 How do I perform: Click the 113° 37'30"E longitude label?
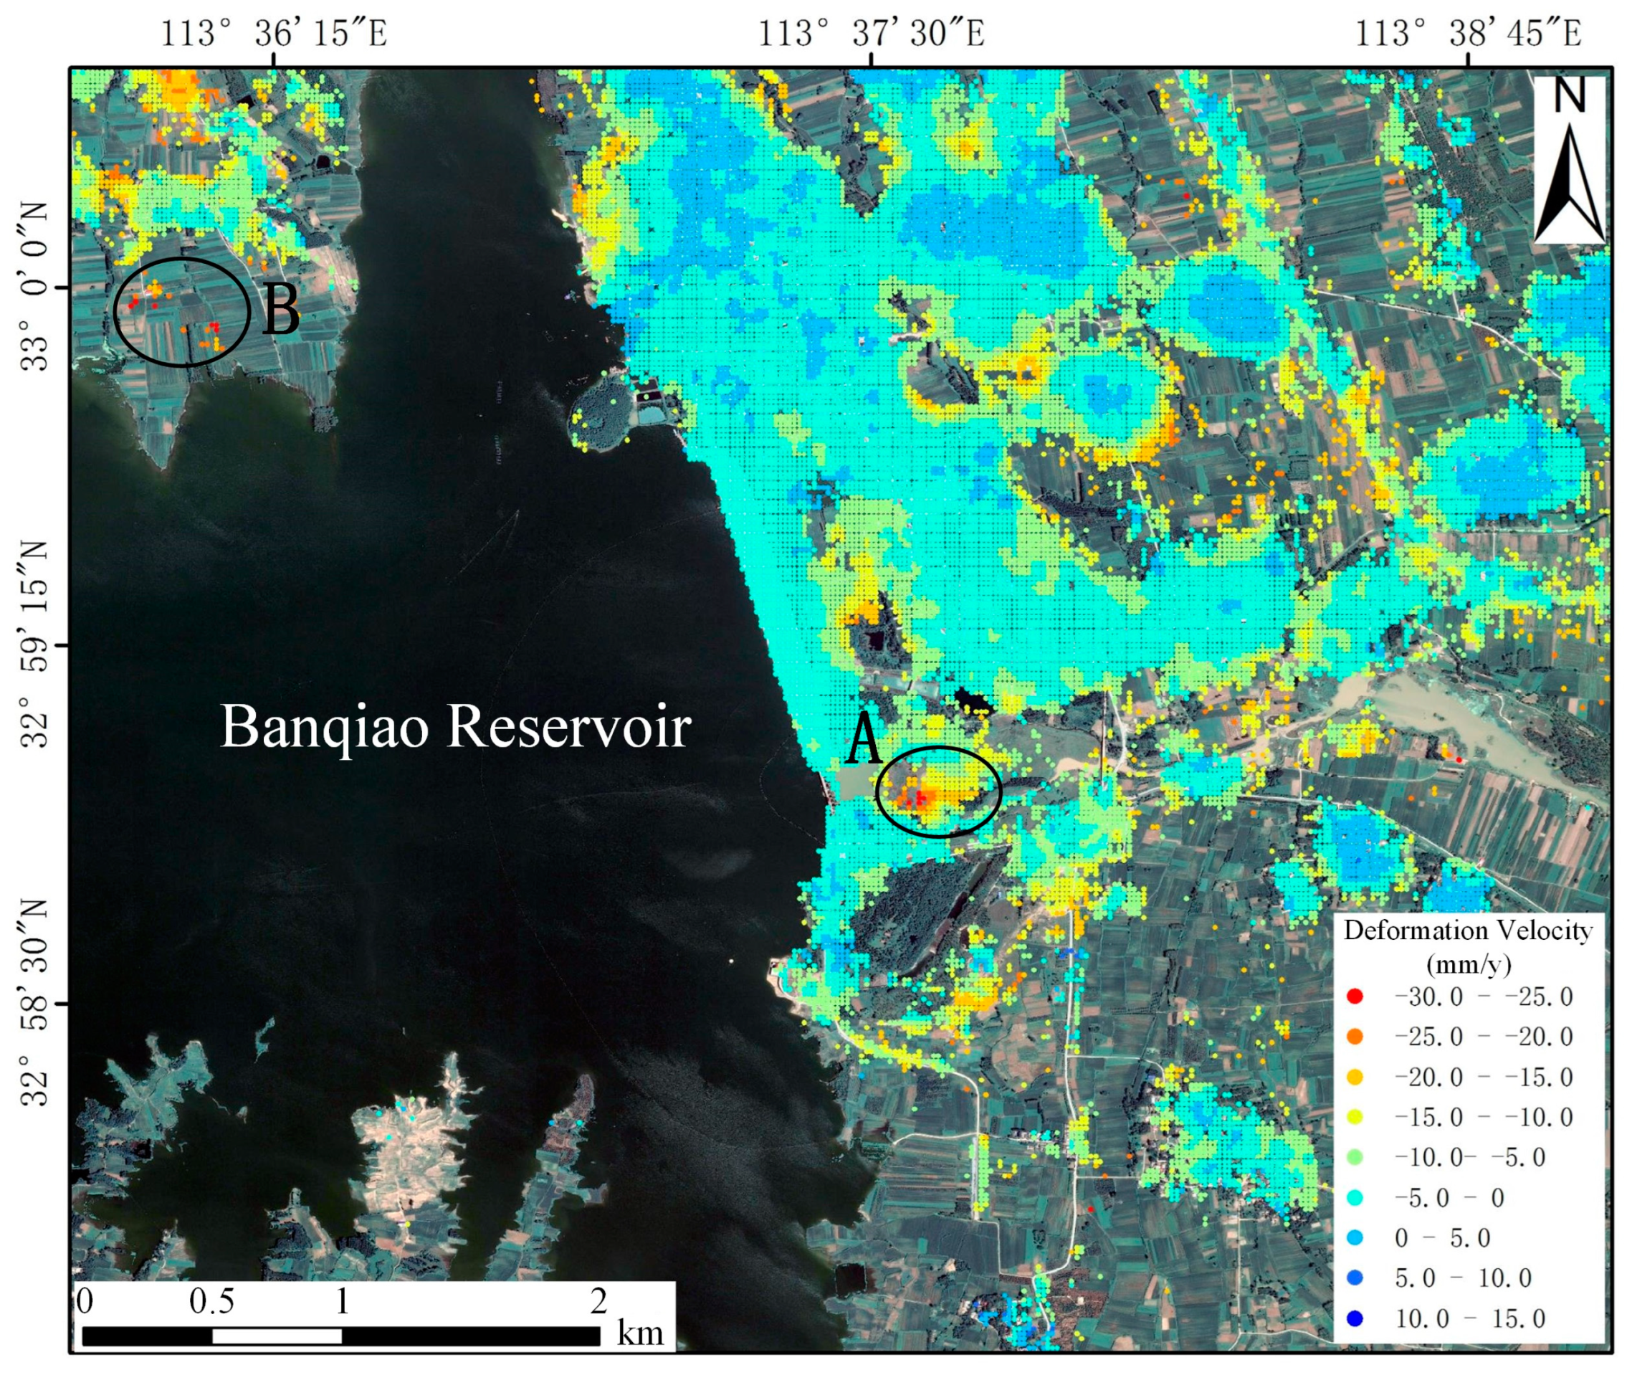point(871,34)
